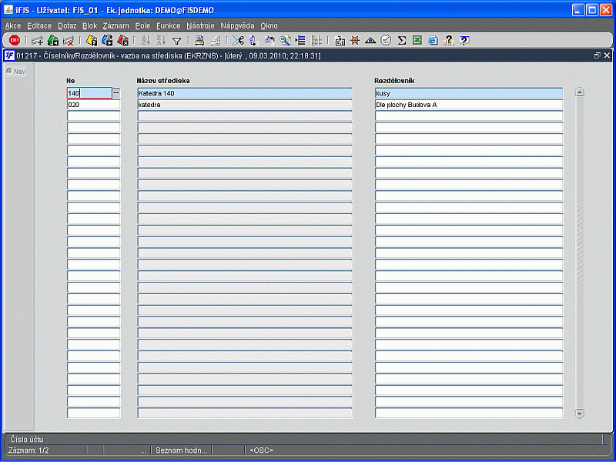The width and height of the screenshot is (616, 462).
Task: Click the red EXIT stop icon
Action: click(14, 41)
